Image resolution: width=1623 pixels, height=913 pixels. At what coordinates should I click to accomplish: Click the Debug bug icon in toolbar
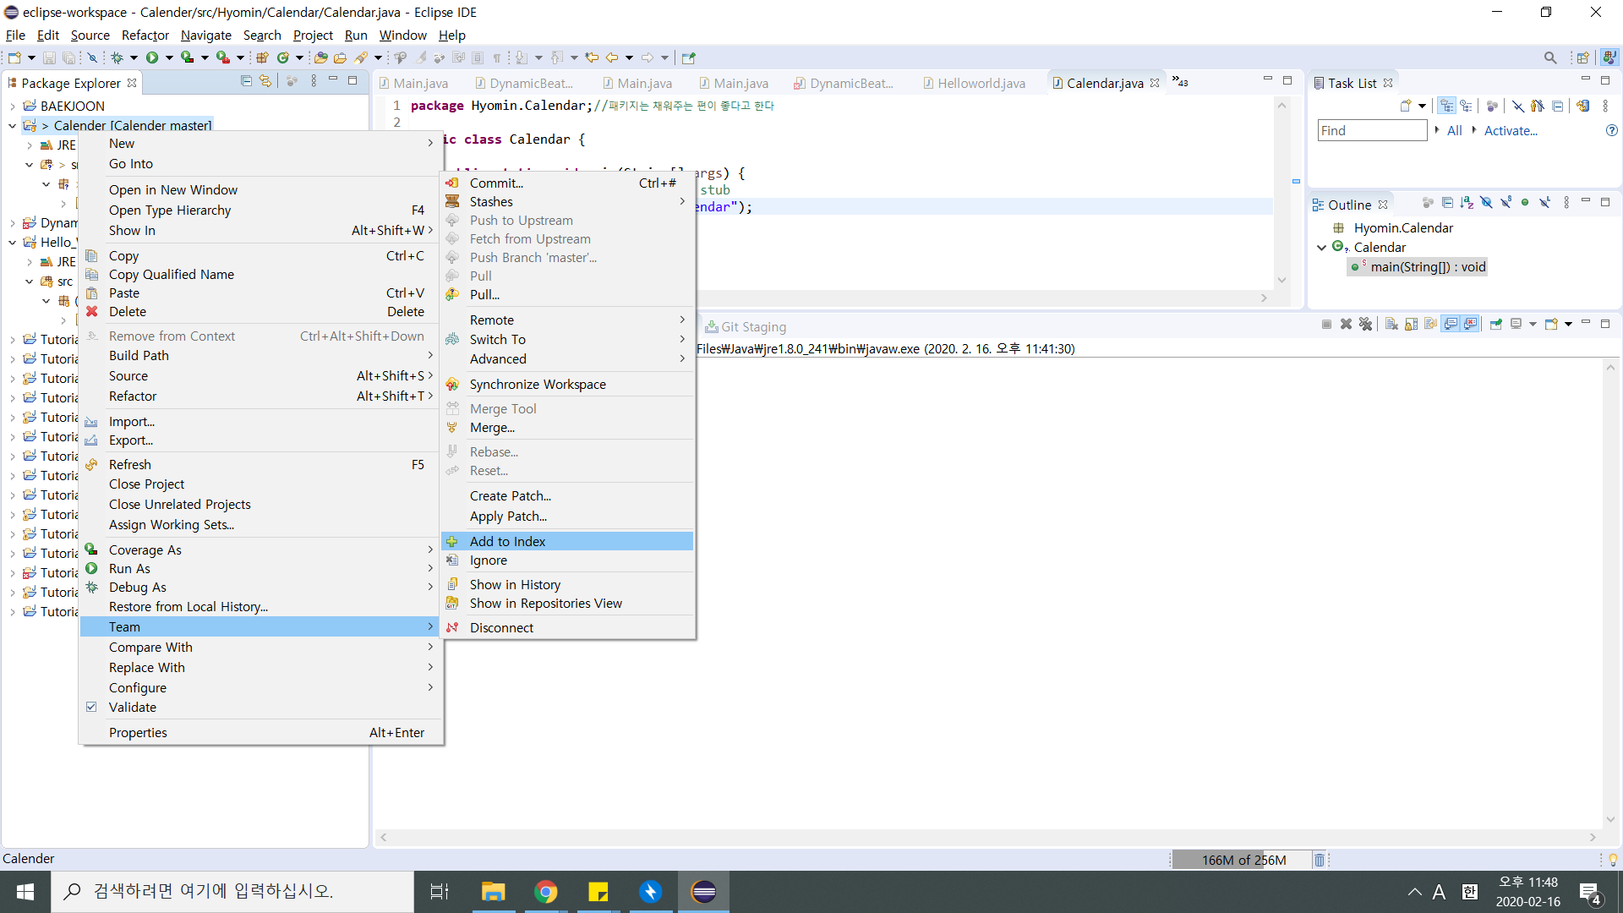(117, 57)
